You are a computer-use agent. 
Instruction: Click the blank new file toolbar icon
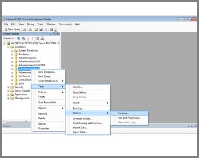point(30,29)
